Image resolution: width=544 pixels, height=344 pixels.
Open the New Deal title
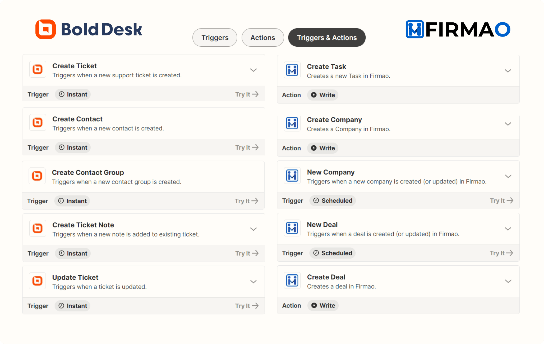click(322, 225)
